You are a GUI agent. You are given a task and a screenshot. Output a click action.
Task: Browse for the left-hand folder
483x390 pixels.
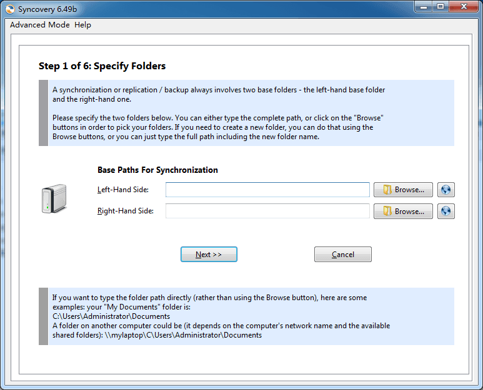[x=403, y=190]
